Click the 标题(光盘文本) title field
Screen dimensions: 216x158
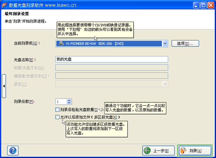point(112,67)
